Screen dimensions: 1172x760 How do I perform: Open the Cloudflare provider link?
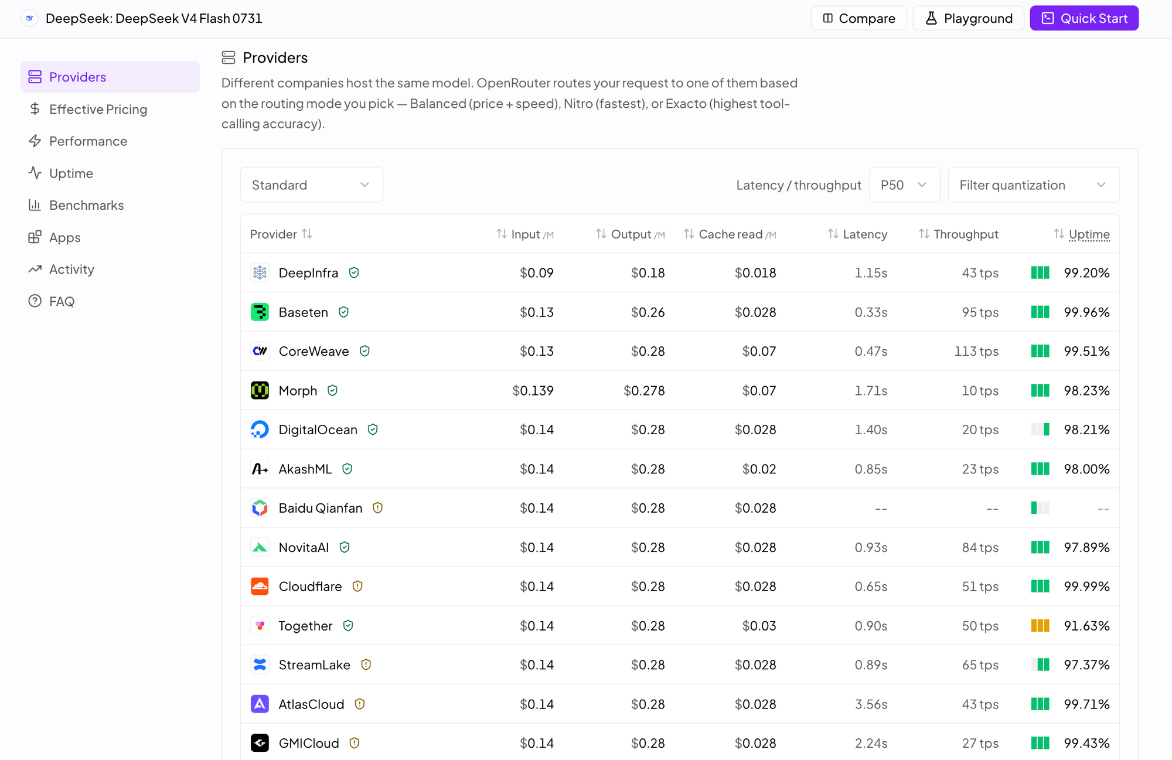[x=311, y=587]
